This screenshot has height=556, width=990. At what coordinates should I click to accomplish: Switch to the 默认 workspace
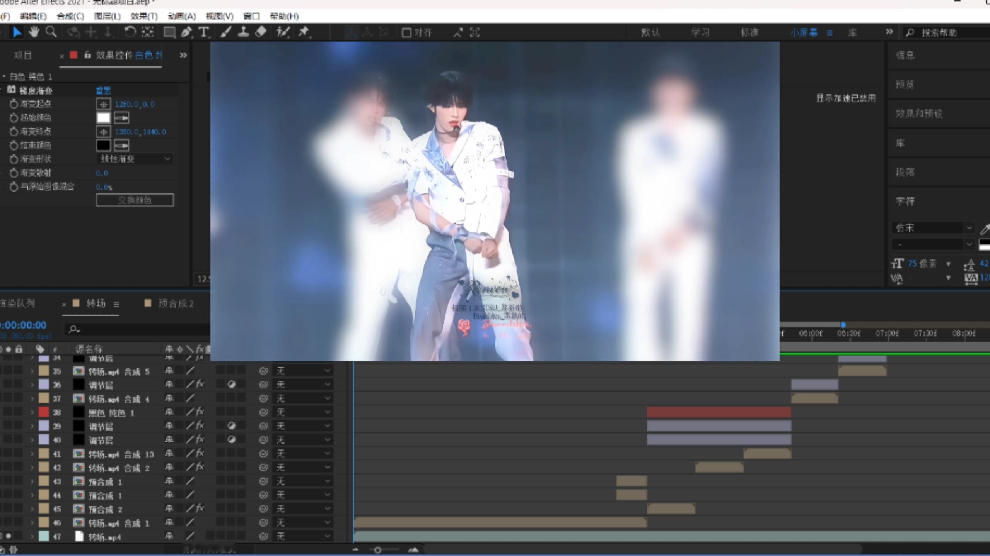coord(650,32)
